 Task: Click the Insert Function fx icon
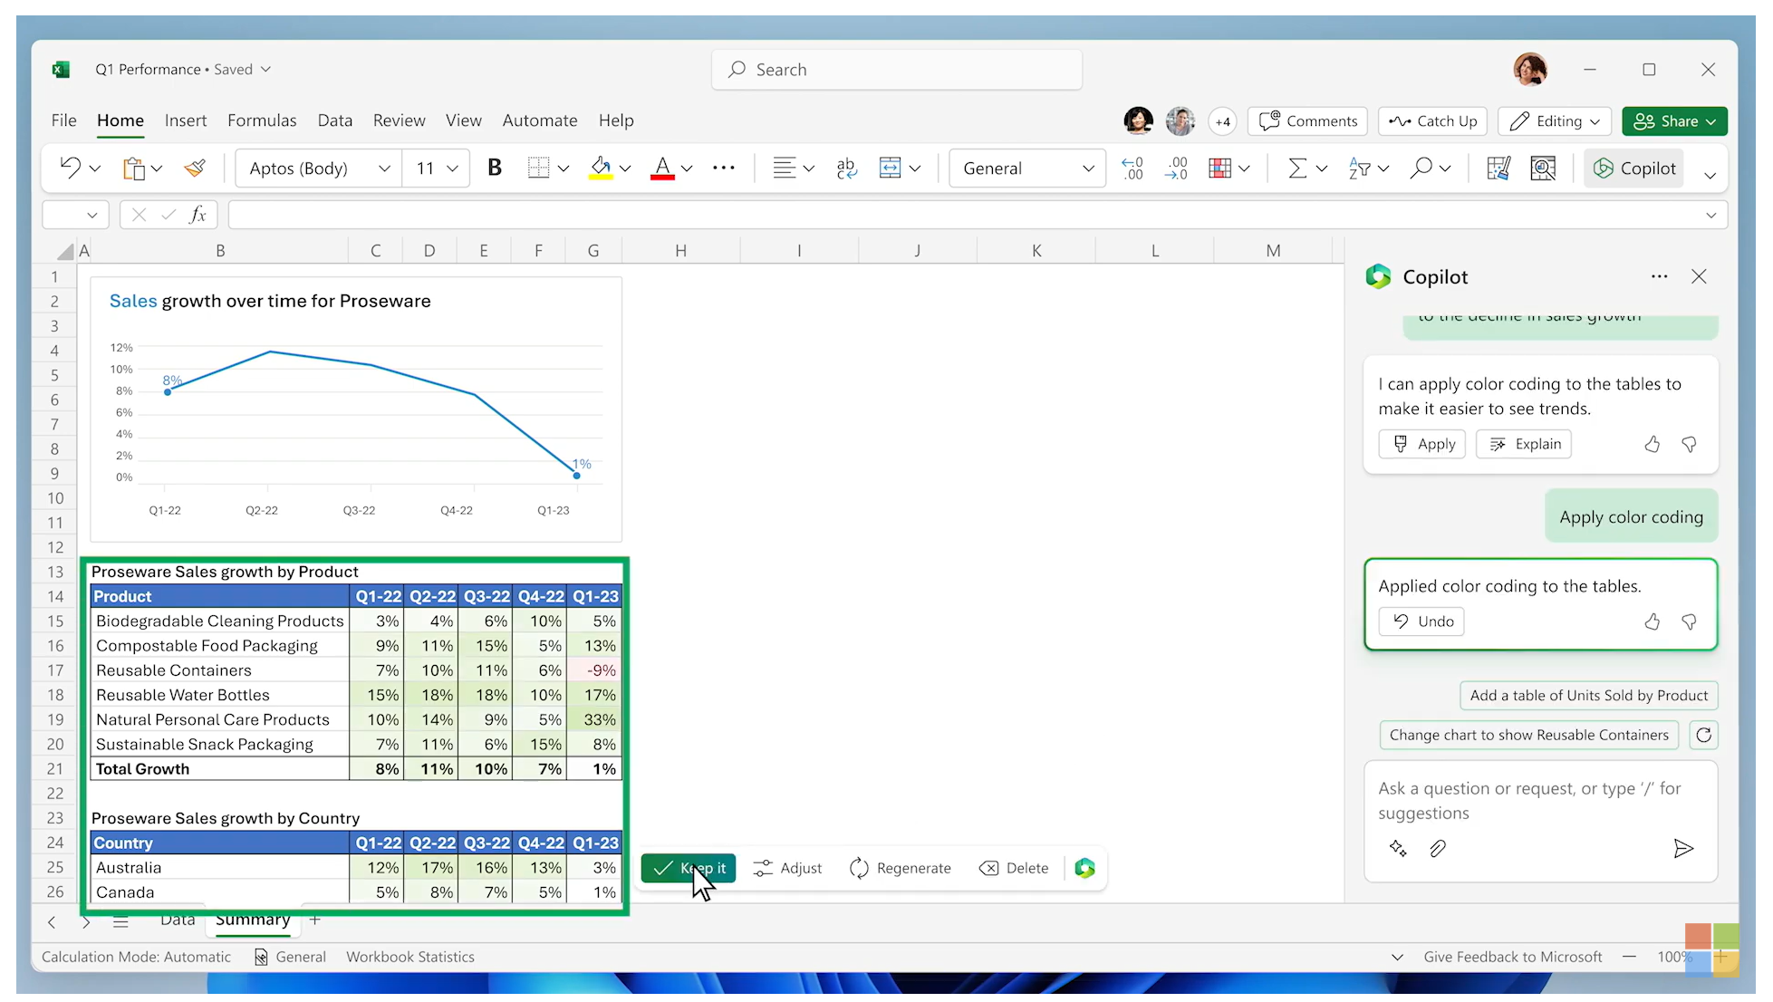click(x=198, y=215)
